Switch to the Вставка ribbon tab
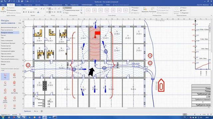Screen dimensions: 213x119 19,5
